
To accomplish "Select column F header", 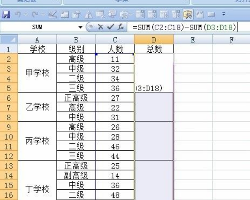I will (x=231, y=39).
